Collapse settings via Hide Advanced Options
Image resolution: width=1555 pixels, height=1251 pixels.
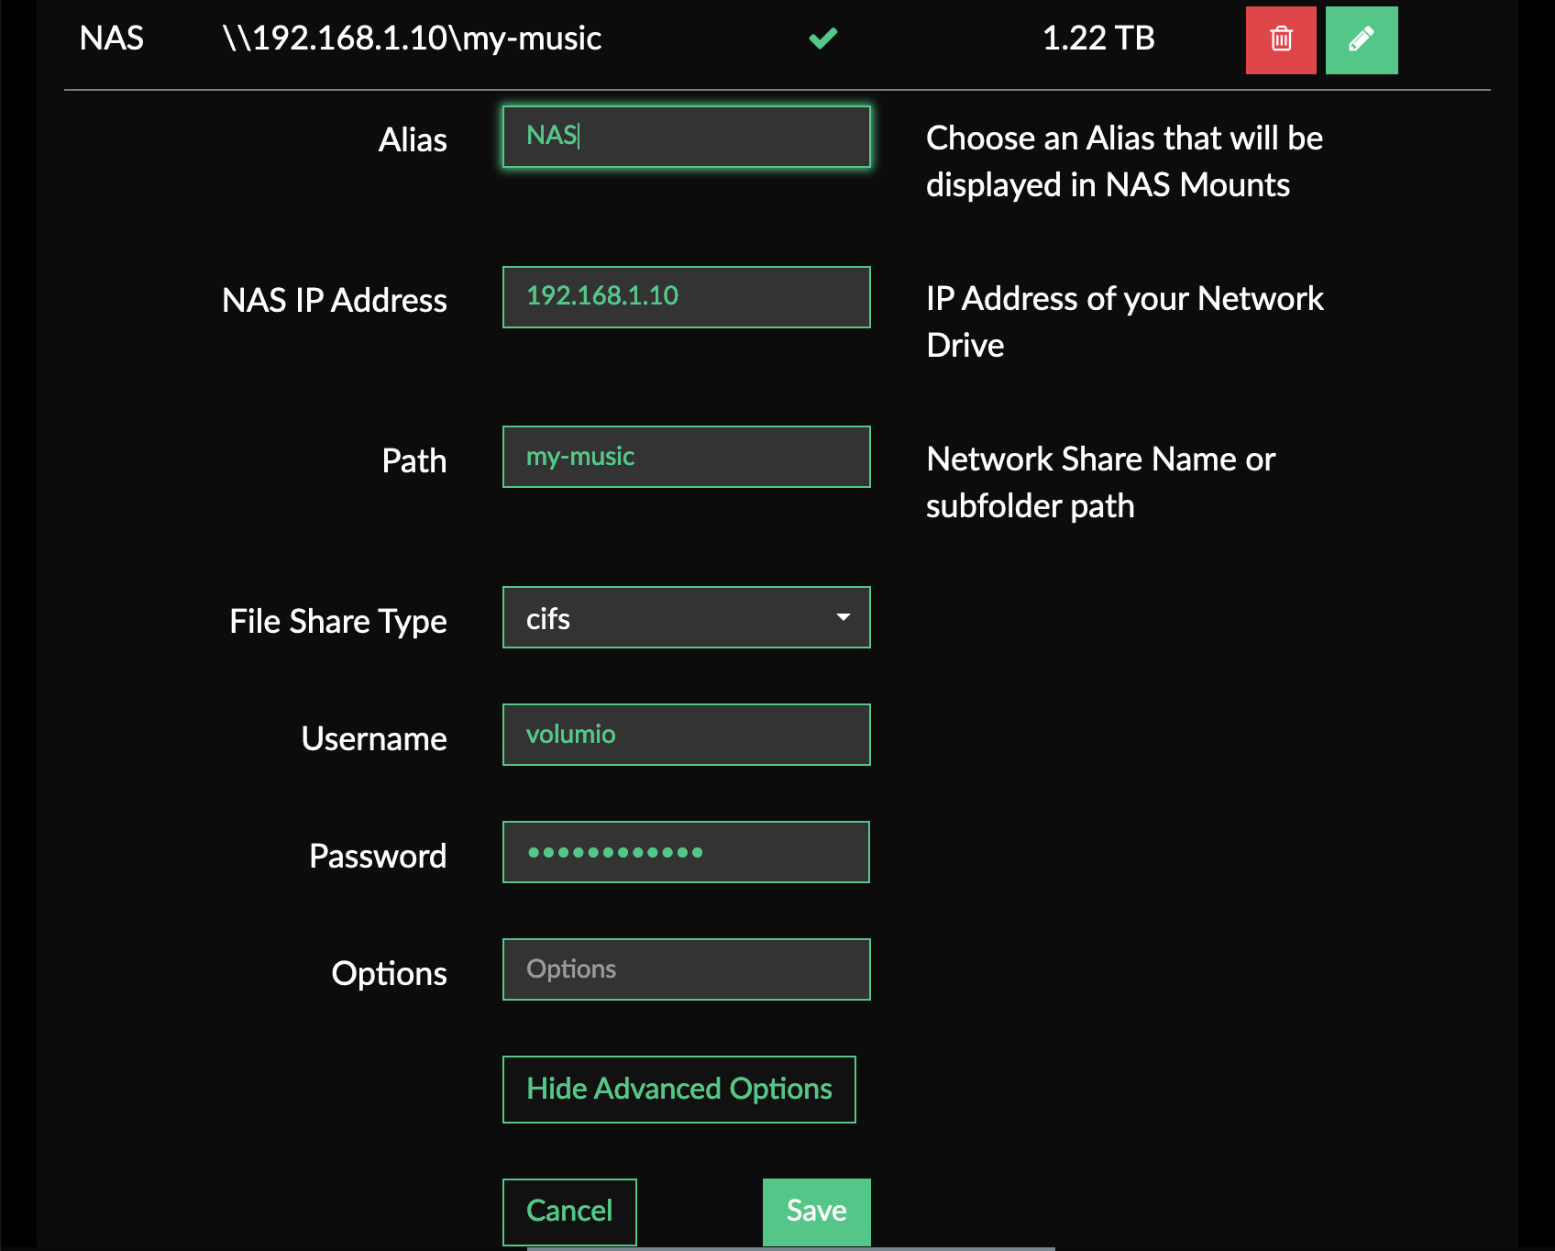coord(678,1090)
